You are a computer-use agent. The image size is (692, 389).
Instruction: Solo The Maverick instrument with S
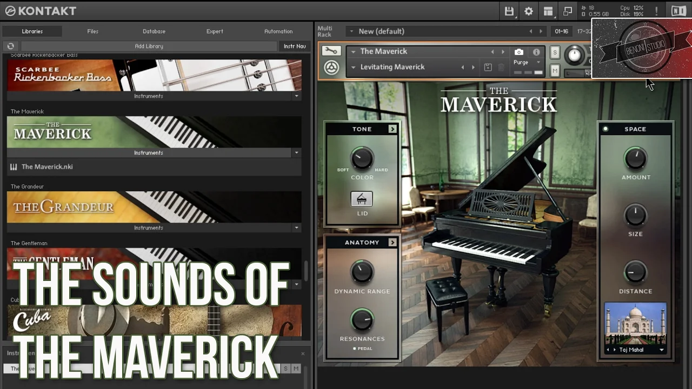tap(555, 52)
